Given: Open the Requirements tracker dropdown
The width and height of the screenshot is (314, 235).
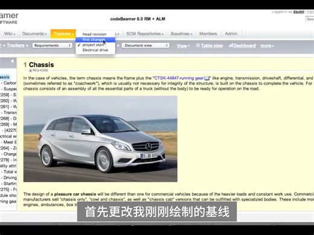Looking at the screenshot, I should coord(52,45).
